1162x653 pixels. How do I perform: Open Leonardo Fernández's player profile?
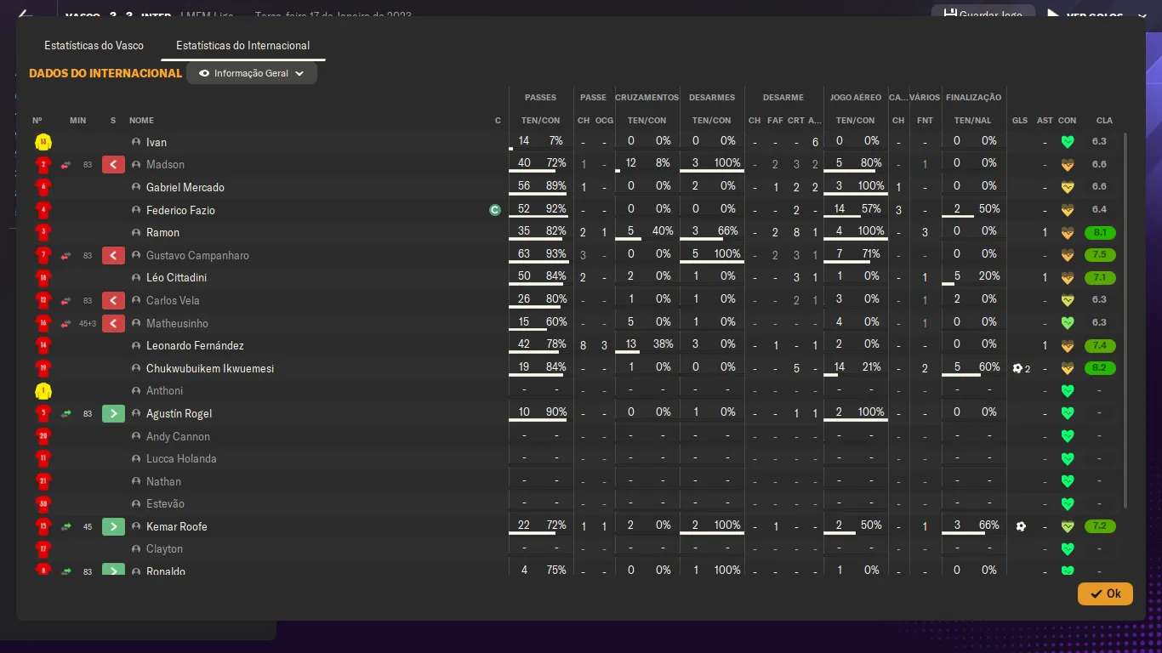(195, 346)
